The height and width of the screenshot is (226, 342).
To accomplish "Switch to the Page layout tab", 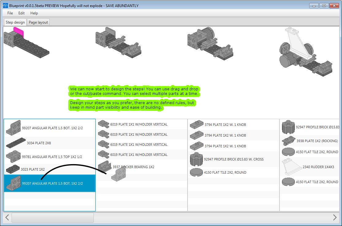I will (38, 22).
